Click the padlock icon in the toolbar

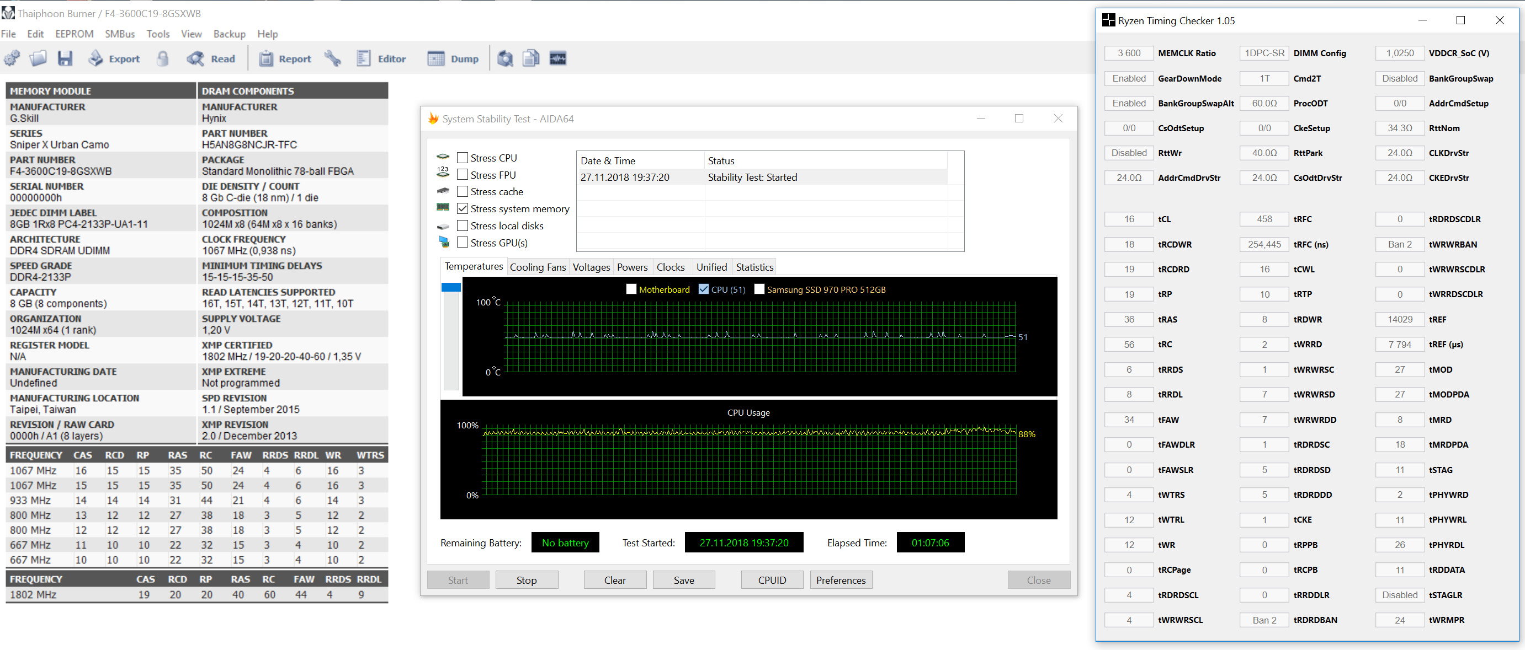tap(163, 58)
